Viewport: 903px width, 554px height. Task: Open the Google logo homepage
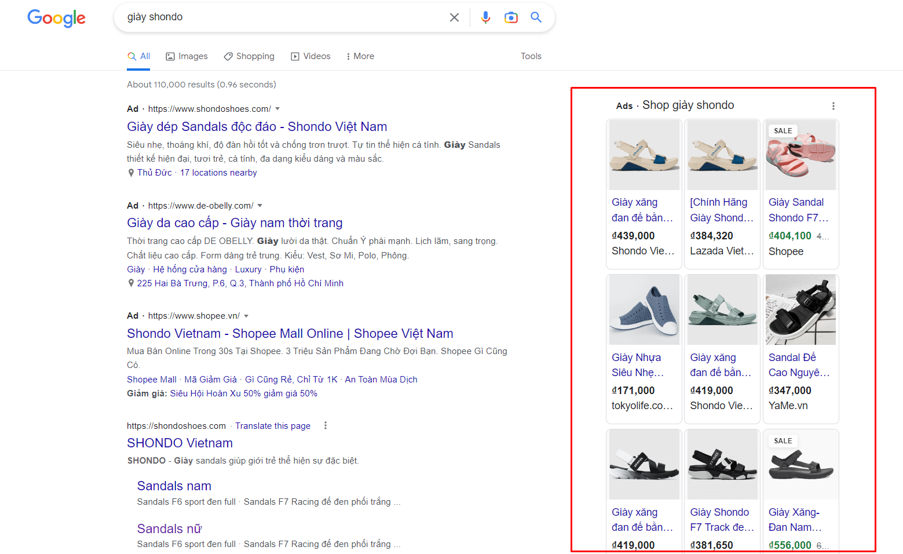click(x=57, y=19)
